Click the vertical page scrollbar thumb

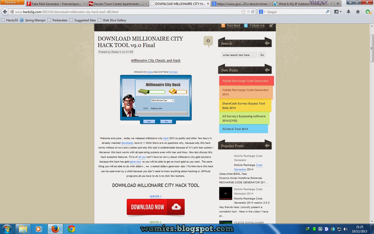[x=372, y=48]
